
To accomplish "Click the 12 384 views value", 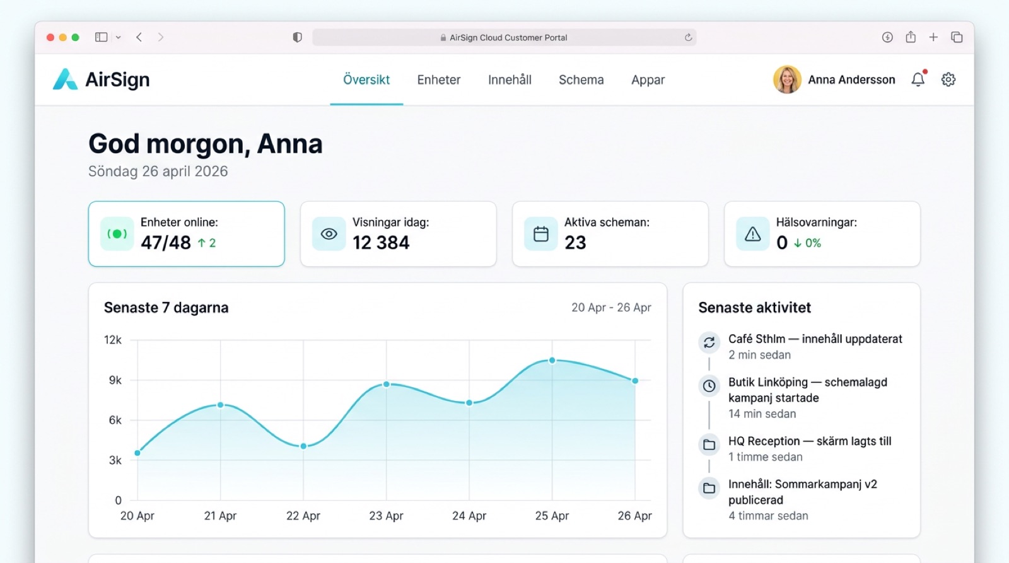I will point(381,243).
